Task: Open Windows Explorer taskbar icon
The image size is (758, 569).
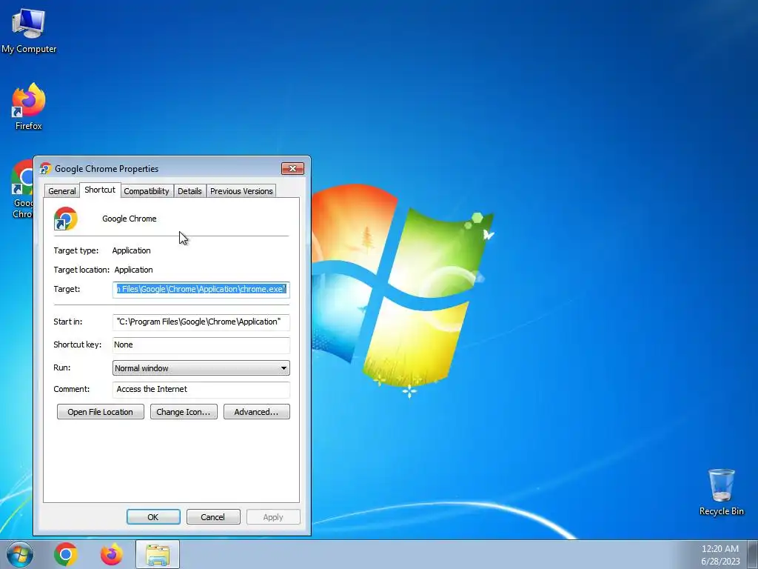Action: tap(158, 554)
